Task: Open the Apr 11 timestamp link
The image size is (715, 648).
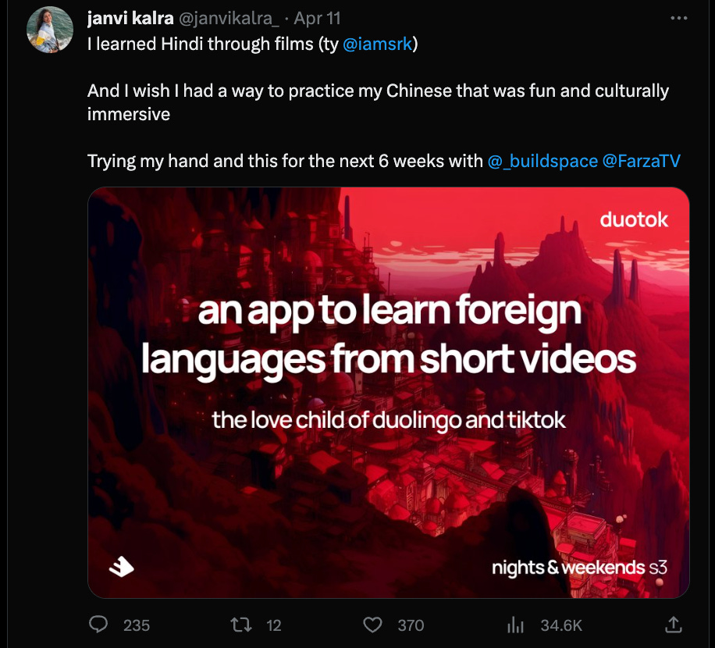Action: (x=317, y=18)
